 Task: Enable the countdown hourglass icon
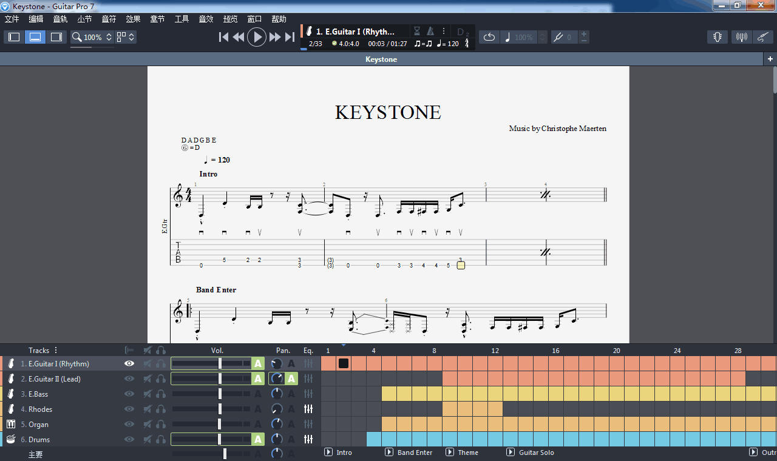point(416,31)
